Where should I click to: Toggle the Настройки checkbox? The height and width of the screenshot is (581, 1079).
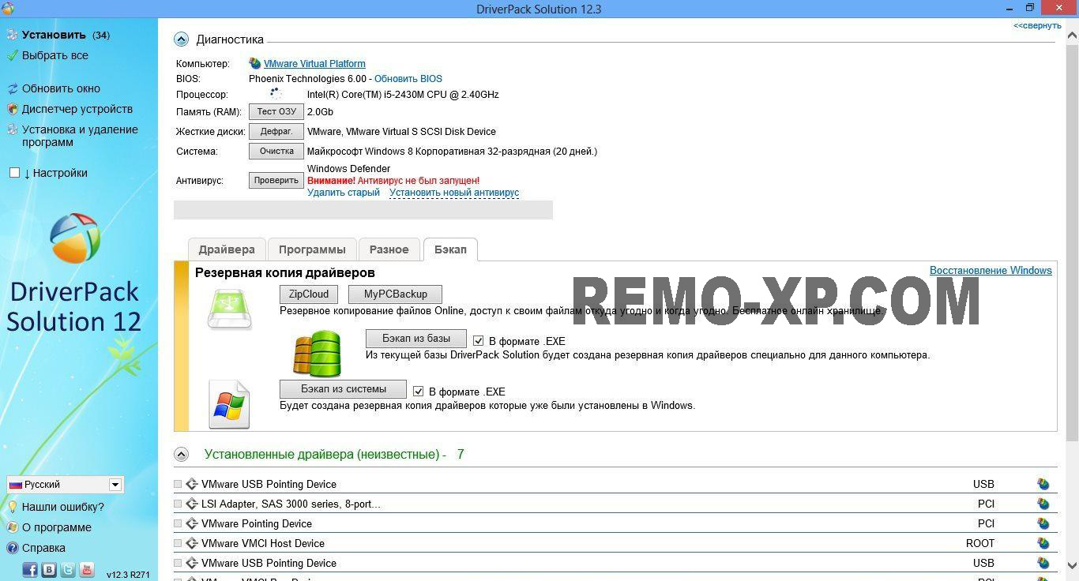14,173
